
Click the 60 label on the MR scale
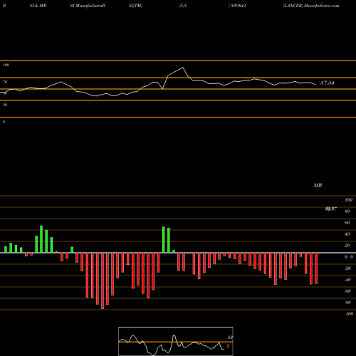pyautogui.click(x=347, y=223)
